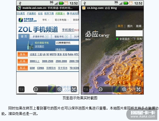Tap battery icon in left phone status bar
The height and width of the screenshot is (121, 159).
click(x=61, y=3)
